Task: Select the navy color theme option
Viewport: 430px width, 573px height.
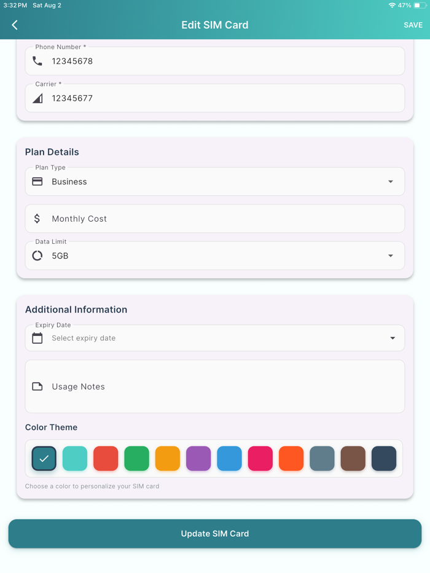Action: point(384,458)
